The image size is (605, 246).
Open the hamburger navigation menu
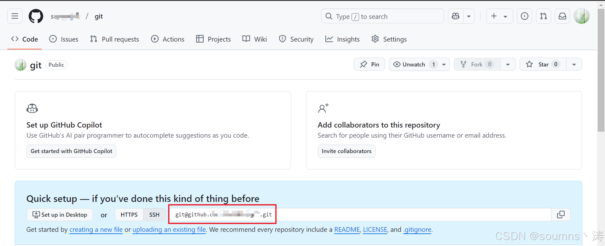pos(15,16)
